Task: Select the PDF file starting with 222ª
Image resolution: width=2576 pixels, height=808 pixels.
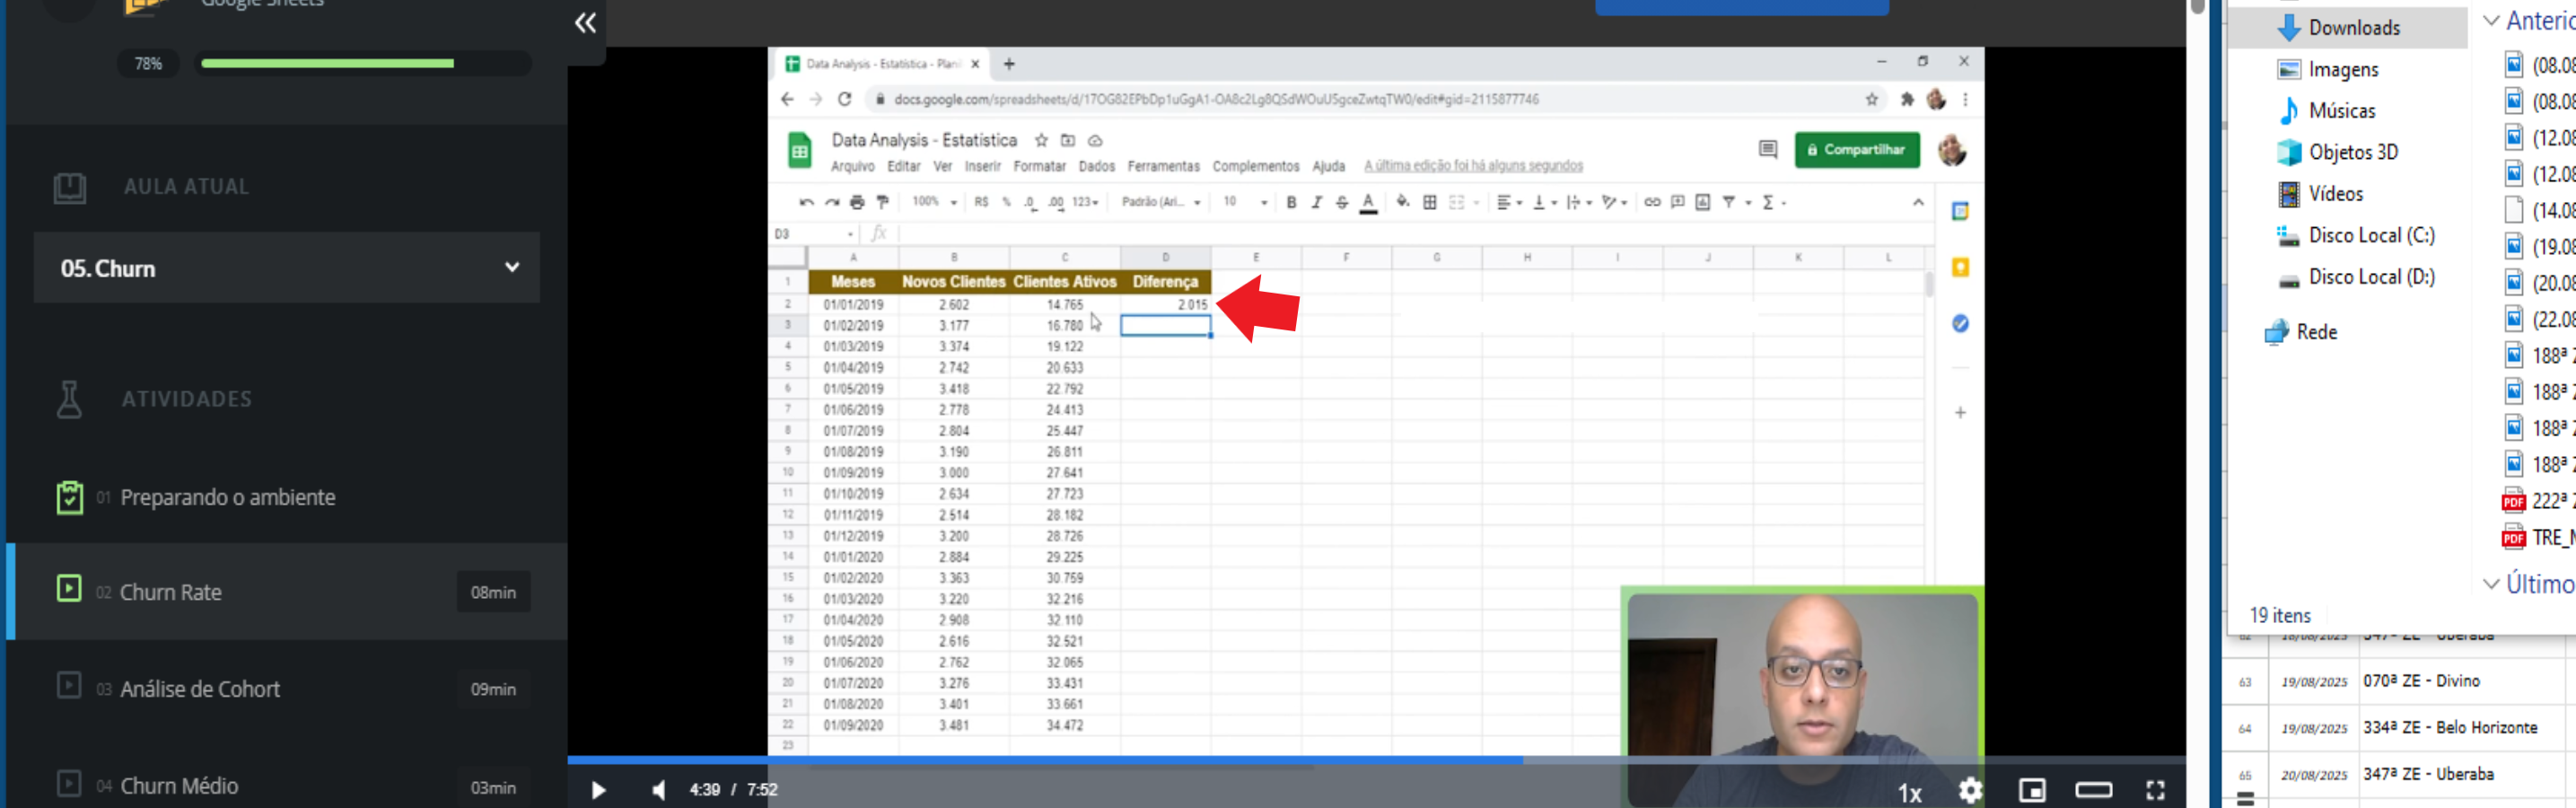Action: click(x=2538, y=501)
